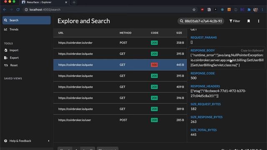The width and height of the screenshot is (267, 150).
Task: Click the Reset tool
Action: [11, 65]
